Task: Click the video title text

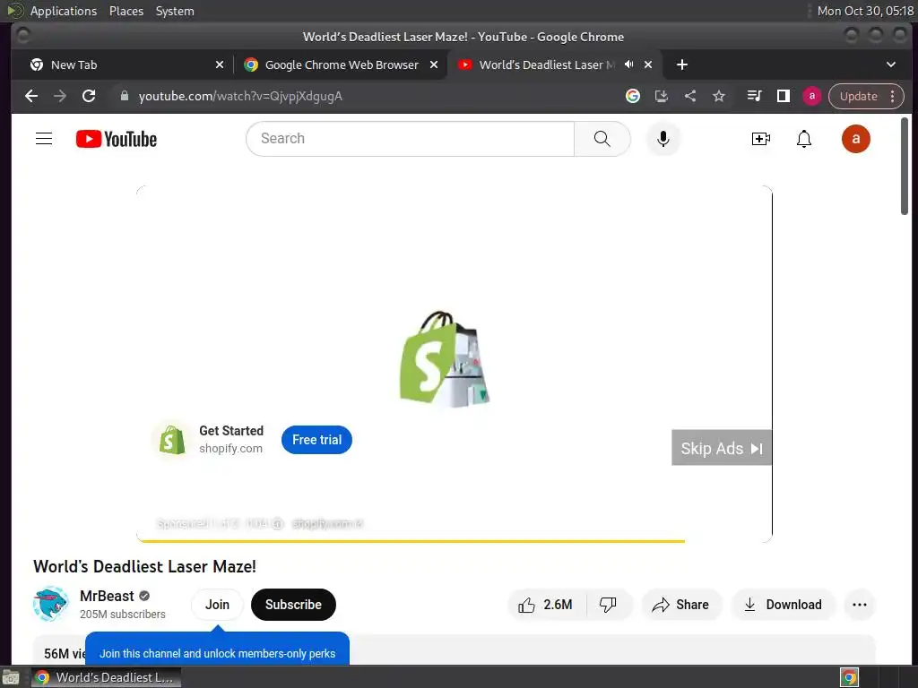Action: coord(144,566)
